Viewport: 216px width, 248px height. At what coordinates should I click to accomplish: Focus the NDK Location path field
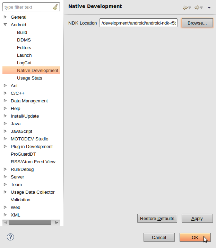138,23
